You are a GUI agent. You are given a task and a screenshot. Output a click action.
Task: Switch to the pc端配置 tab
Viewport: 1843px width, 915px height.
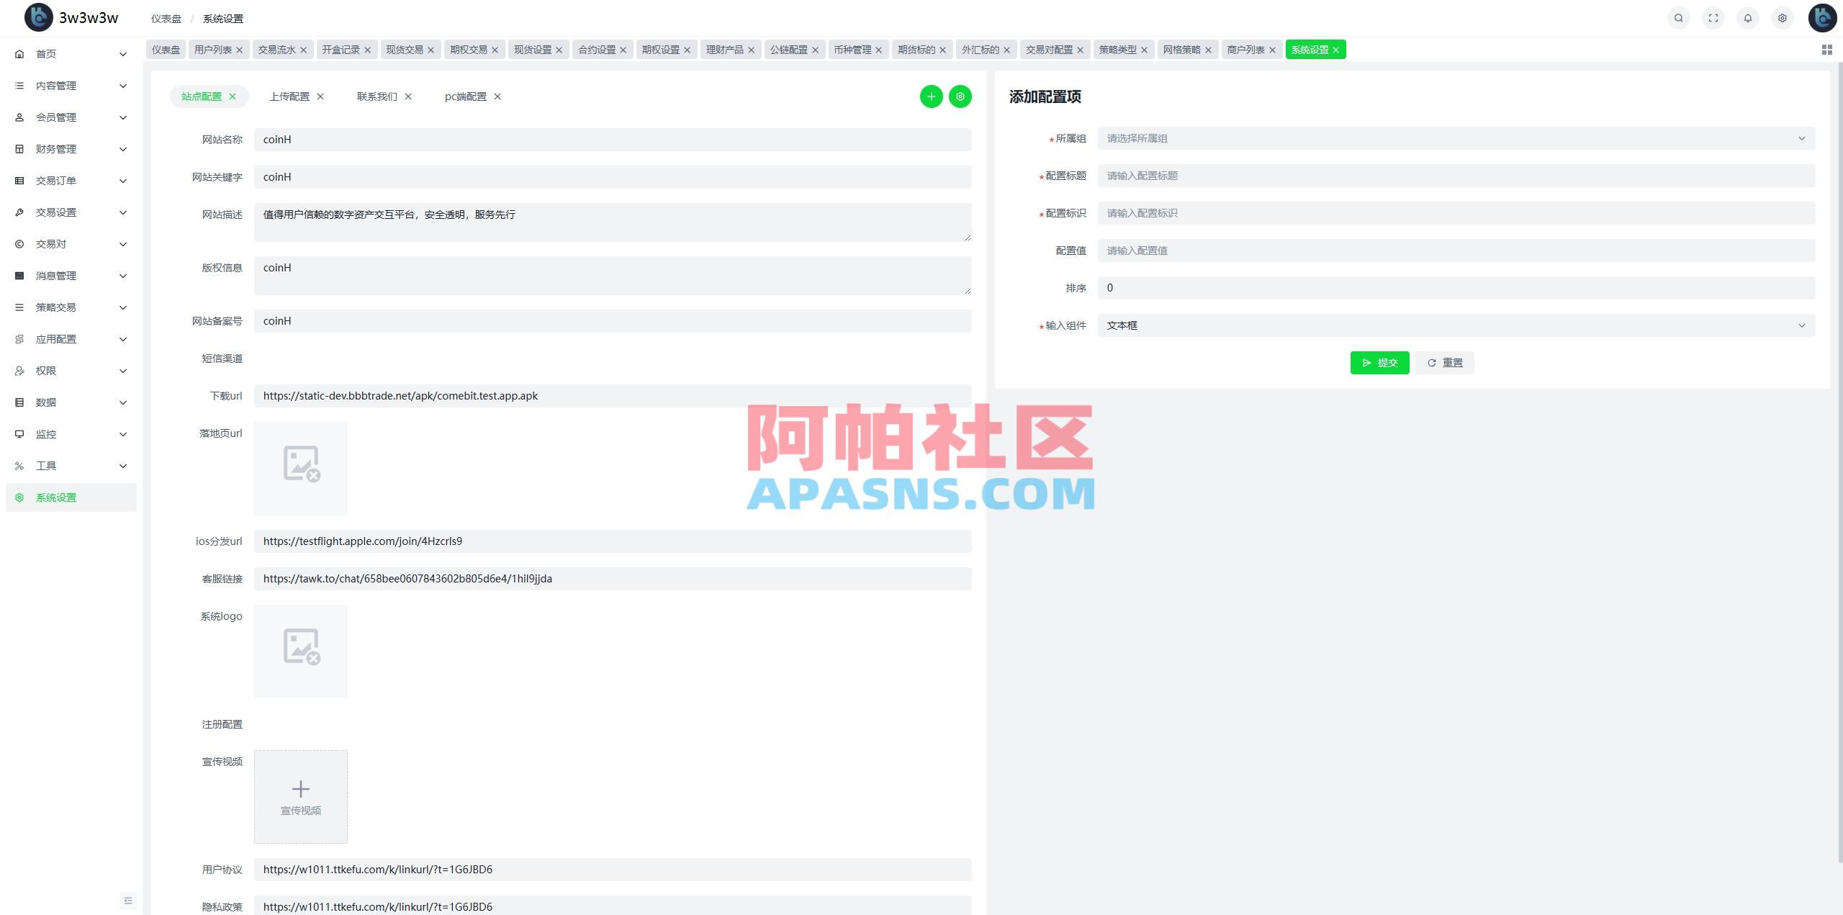465,96
